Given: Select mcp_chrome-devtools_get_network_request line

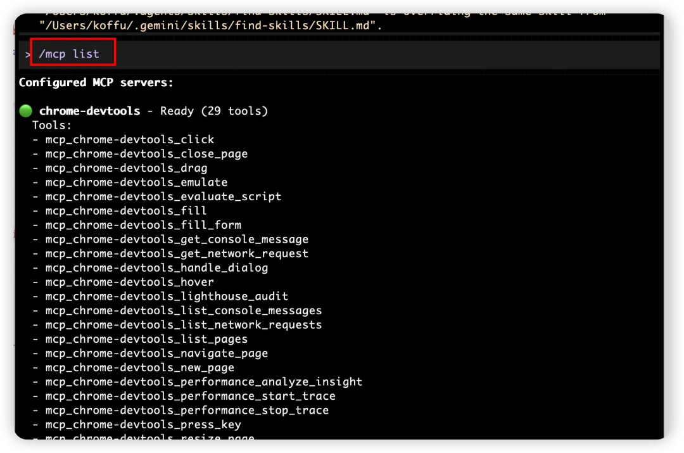Looking at the screenshot, I should [x=177, y=253].
